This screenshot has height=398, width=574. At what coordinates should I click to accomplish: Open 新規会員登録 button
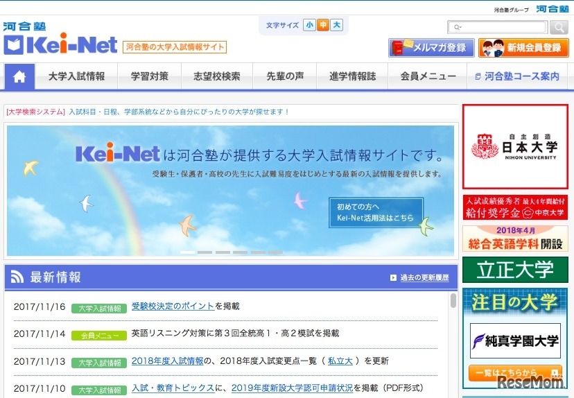click(523, 48)
